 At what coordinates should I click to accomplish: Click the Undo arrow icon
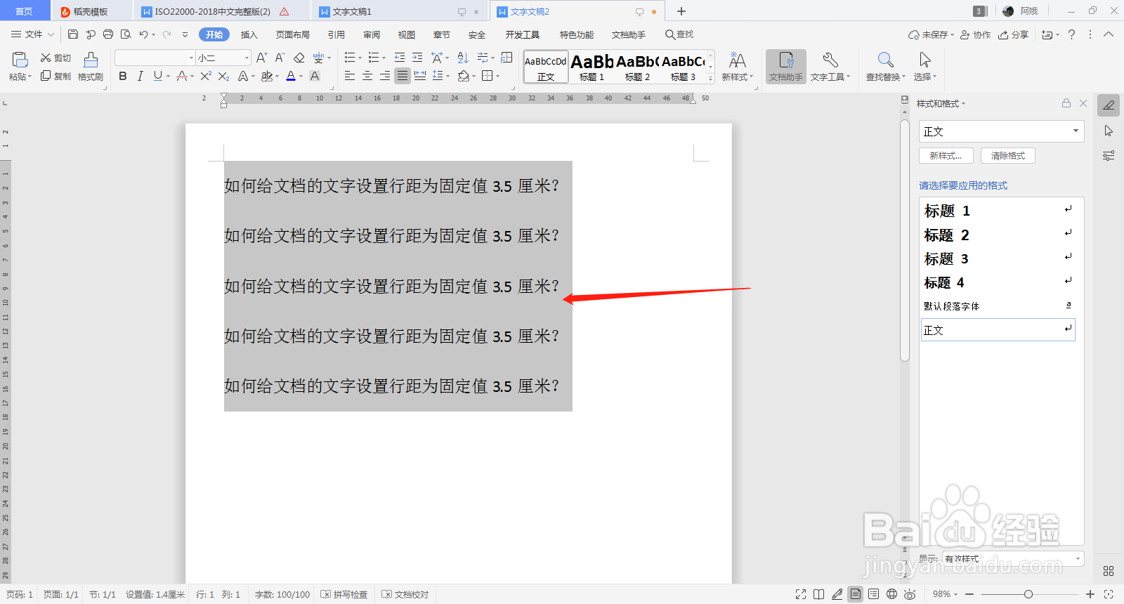[x=143, y=34]
